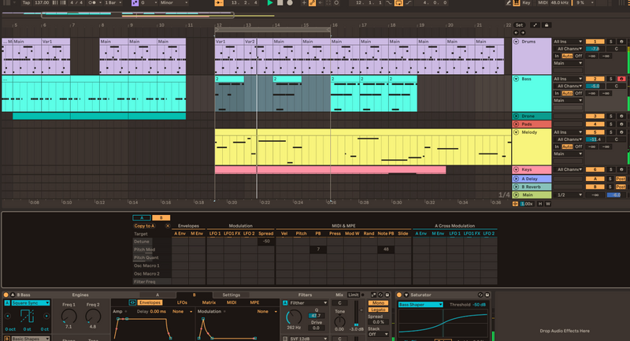This screenshot has height=341, width=630.
Task: Toggle the Legato button in B Bass
Action: tap(378, 309)
